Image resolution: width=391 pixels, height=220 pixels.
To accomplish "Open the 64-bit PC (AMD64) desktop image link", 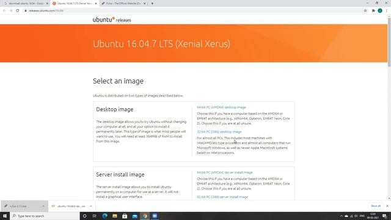I will click(x=221, y=108).
